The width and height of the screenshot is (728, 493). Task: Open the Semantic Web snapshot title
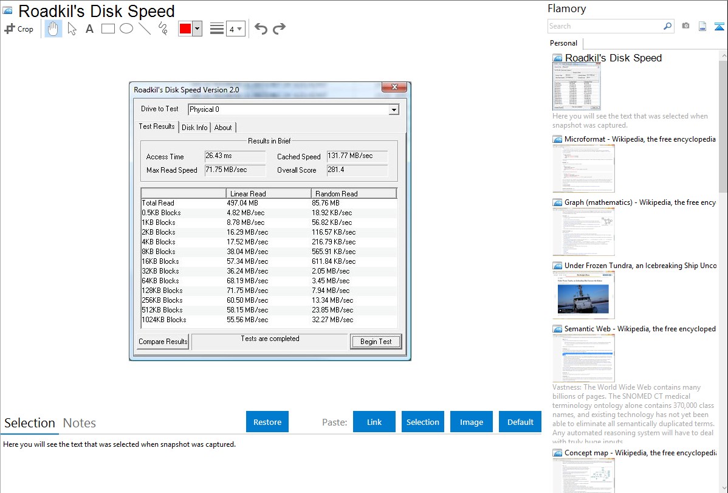[640, 328]
